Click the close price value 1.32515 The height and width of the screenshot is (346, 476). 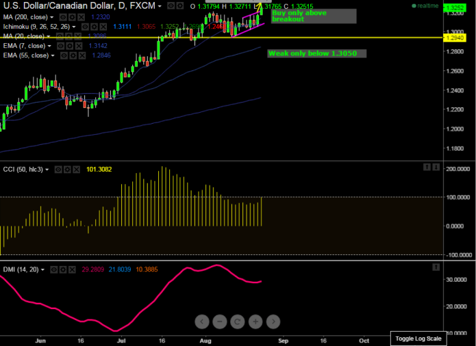302,6
